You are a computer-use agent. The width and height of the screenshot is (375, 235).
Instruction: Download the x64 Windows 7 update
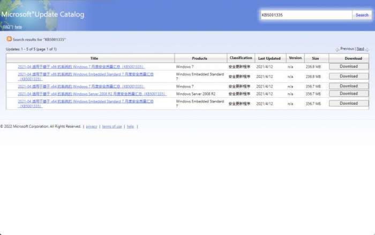tap(349, 86)
